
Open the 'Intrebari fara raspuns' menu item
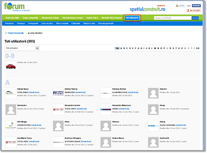112,18
